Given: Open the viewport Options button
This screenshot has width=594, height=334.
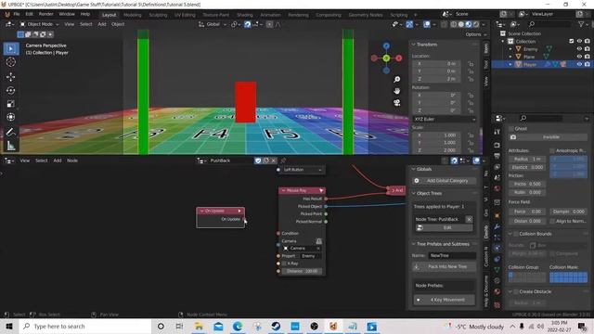Looking at the screenshot, I should (476, 34).
